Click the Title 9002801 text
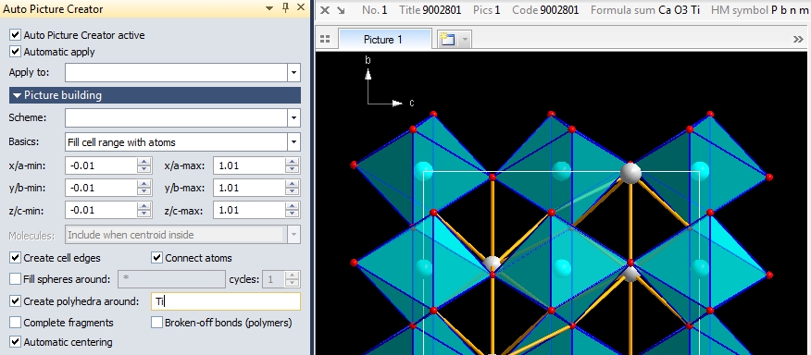 [430, 10]
